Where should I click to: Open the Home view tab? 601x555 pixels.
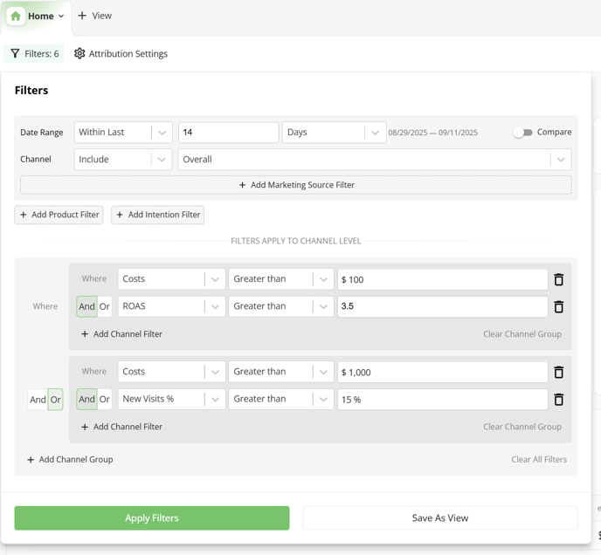(x=40, y=16)
